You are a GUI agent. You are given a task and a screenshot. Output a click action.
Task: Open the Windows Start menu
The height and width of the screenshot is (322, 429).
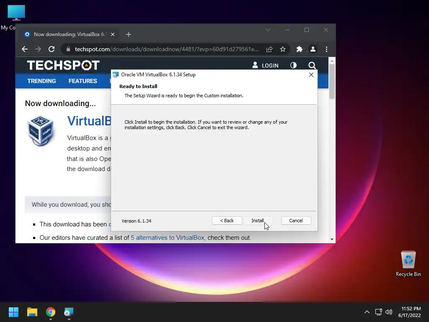pyautogui.click(x=13, y=312)
